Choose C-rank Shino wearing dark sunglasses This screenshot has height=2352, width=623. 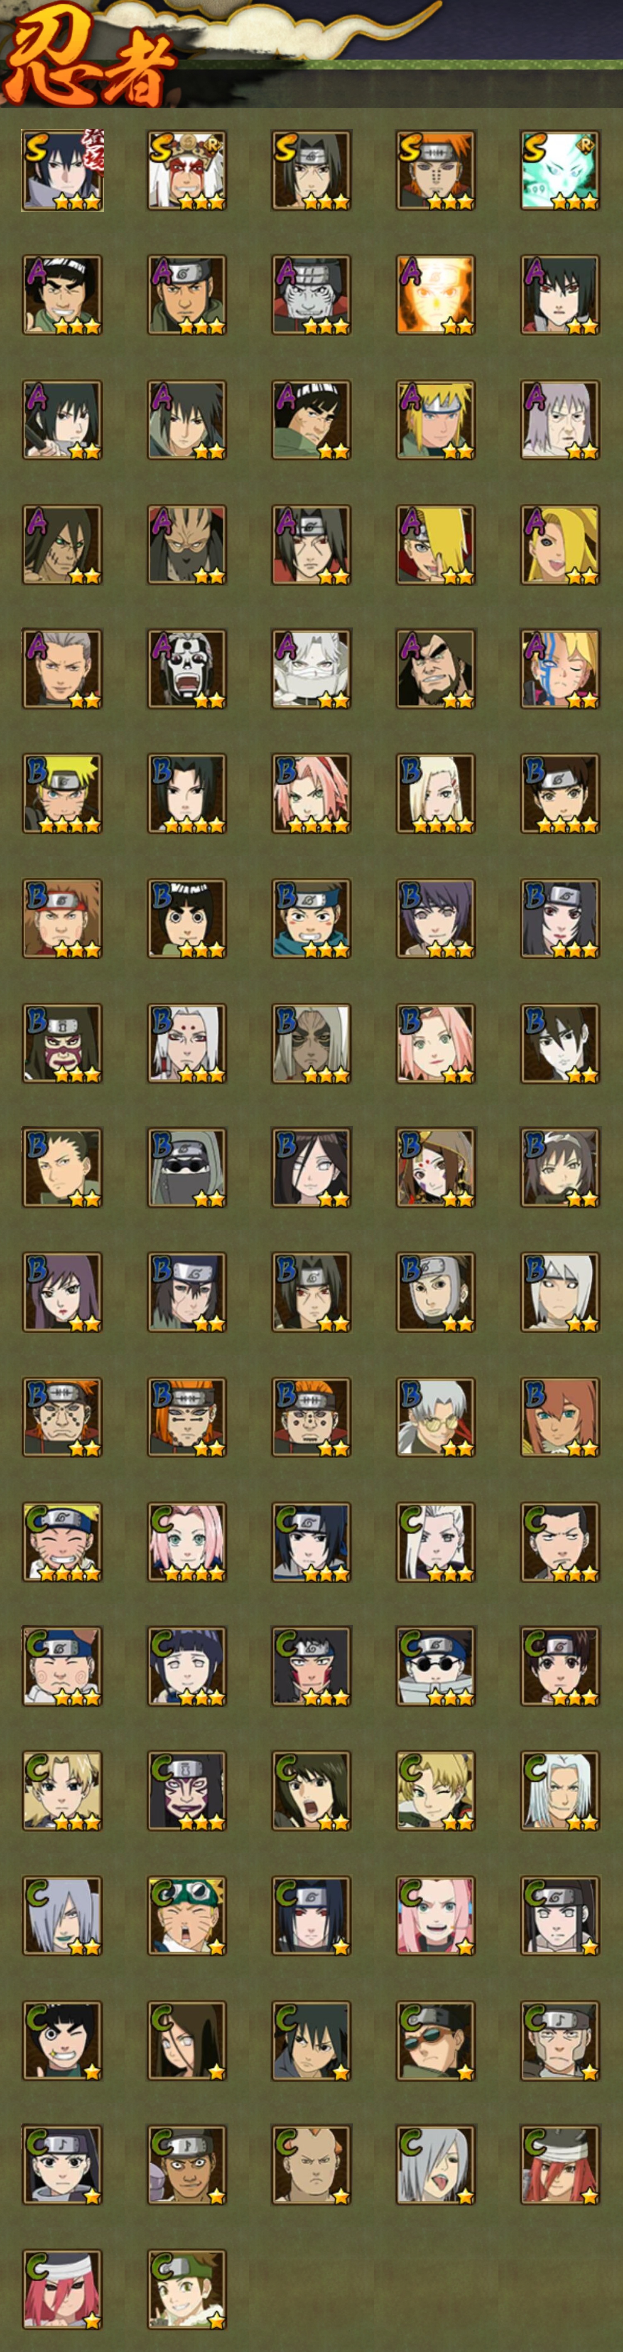[436, 1666]
